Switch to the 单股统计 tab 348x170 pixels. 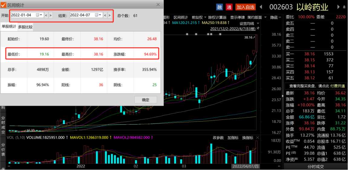(x=9, y=27)
